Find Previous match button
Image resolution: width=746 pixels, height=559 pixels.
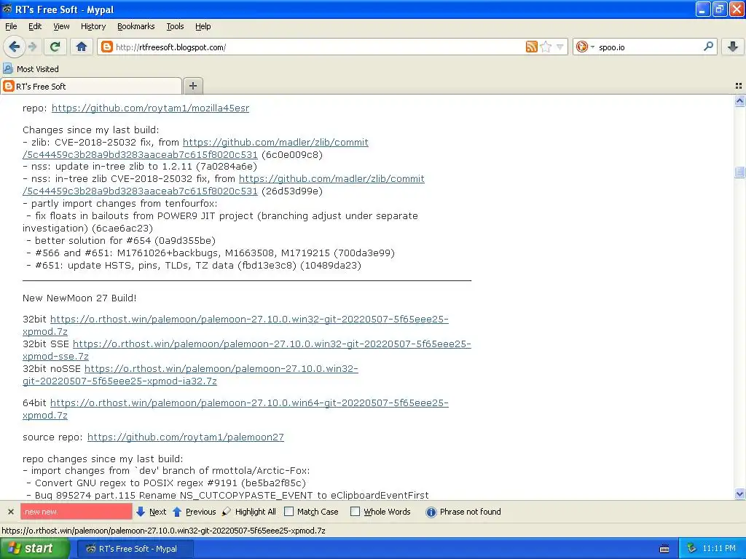[194, 512]
